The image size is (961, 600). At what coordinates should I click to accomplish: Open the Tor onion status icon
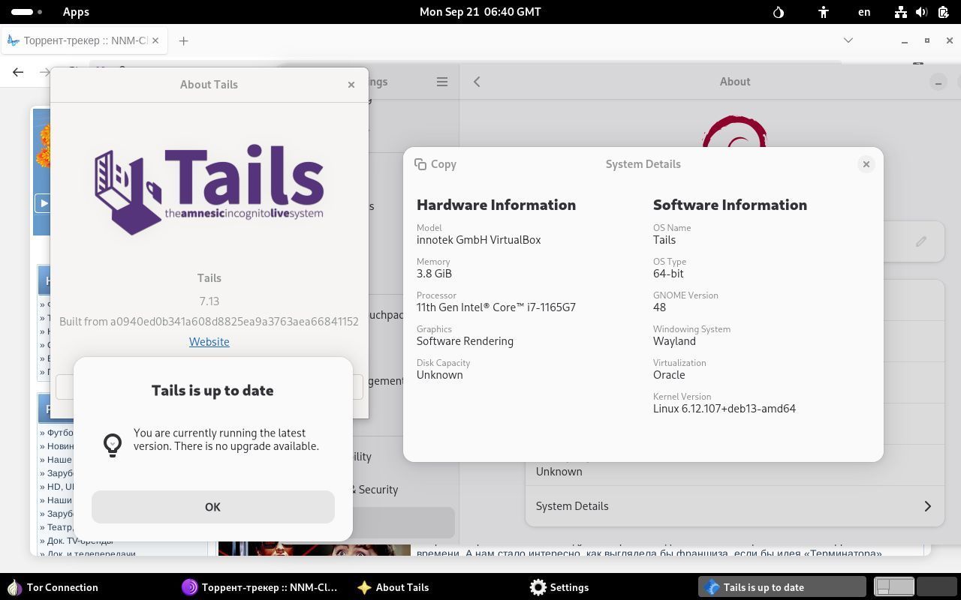coord(779,12)
